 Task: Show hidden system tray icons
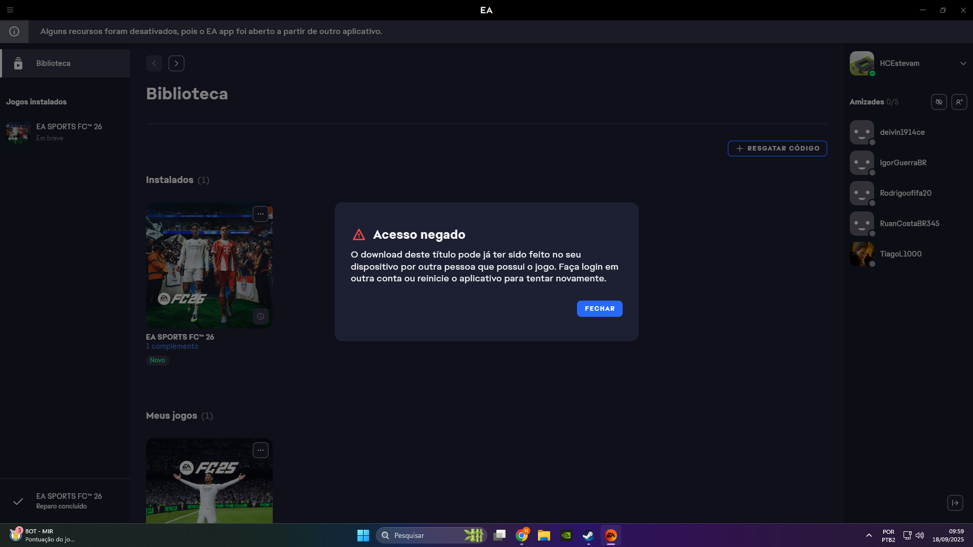pyautogui.click(x=869, y=535)
